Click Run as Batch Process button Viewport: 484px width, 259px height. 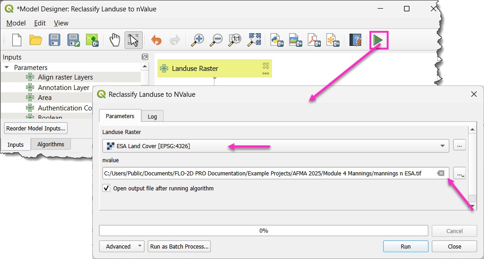point(179,246)
